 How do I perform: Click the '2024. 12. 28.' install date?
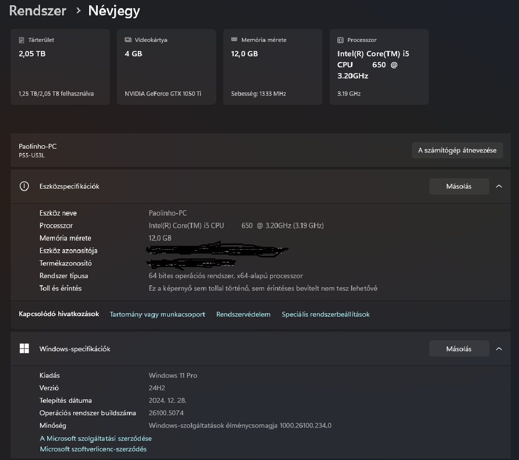point(168,400)
